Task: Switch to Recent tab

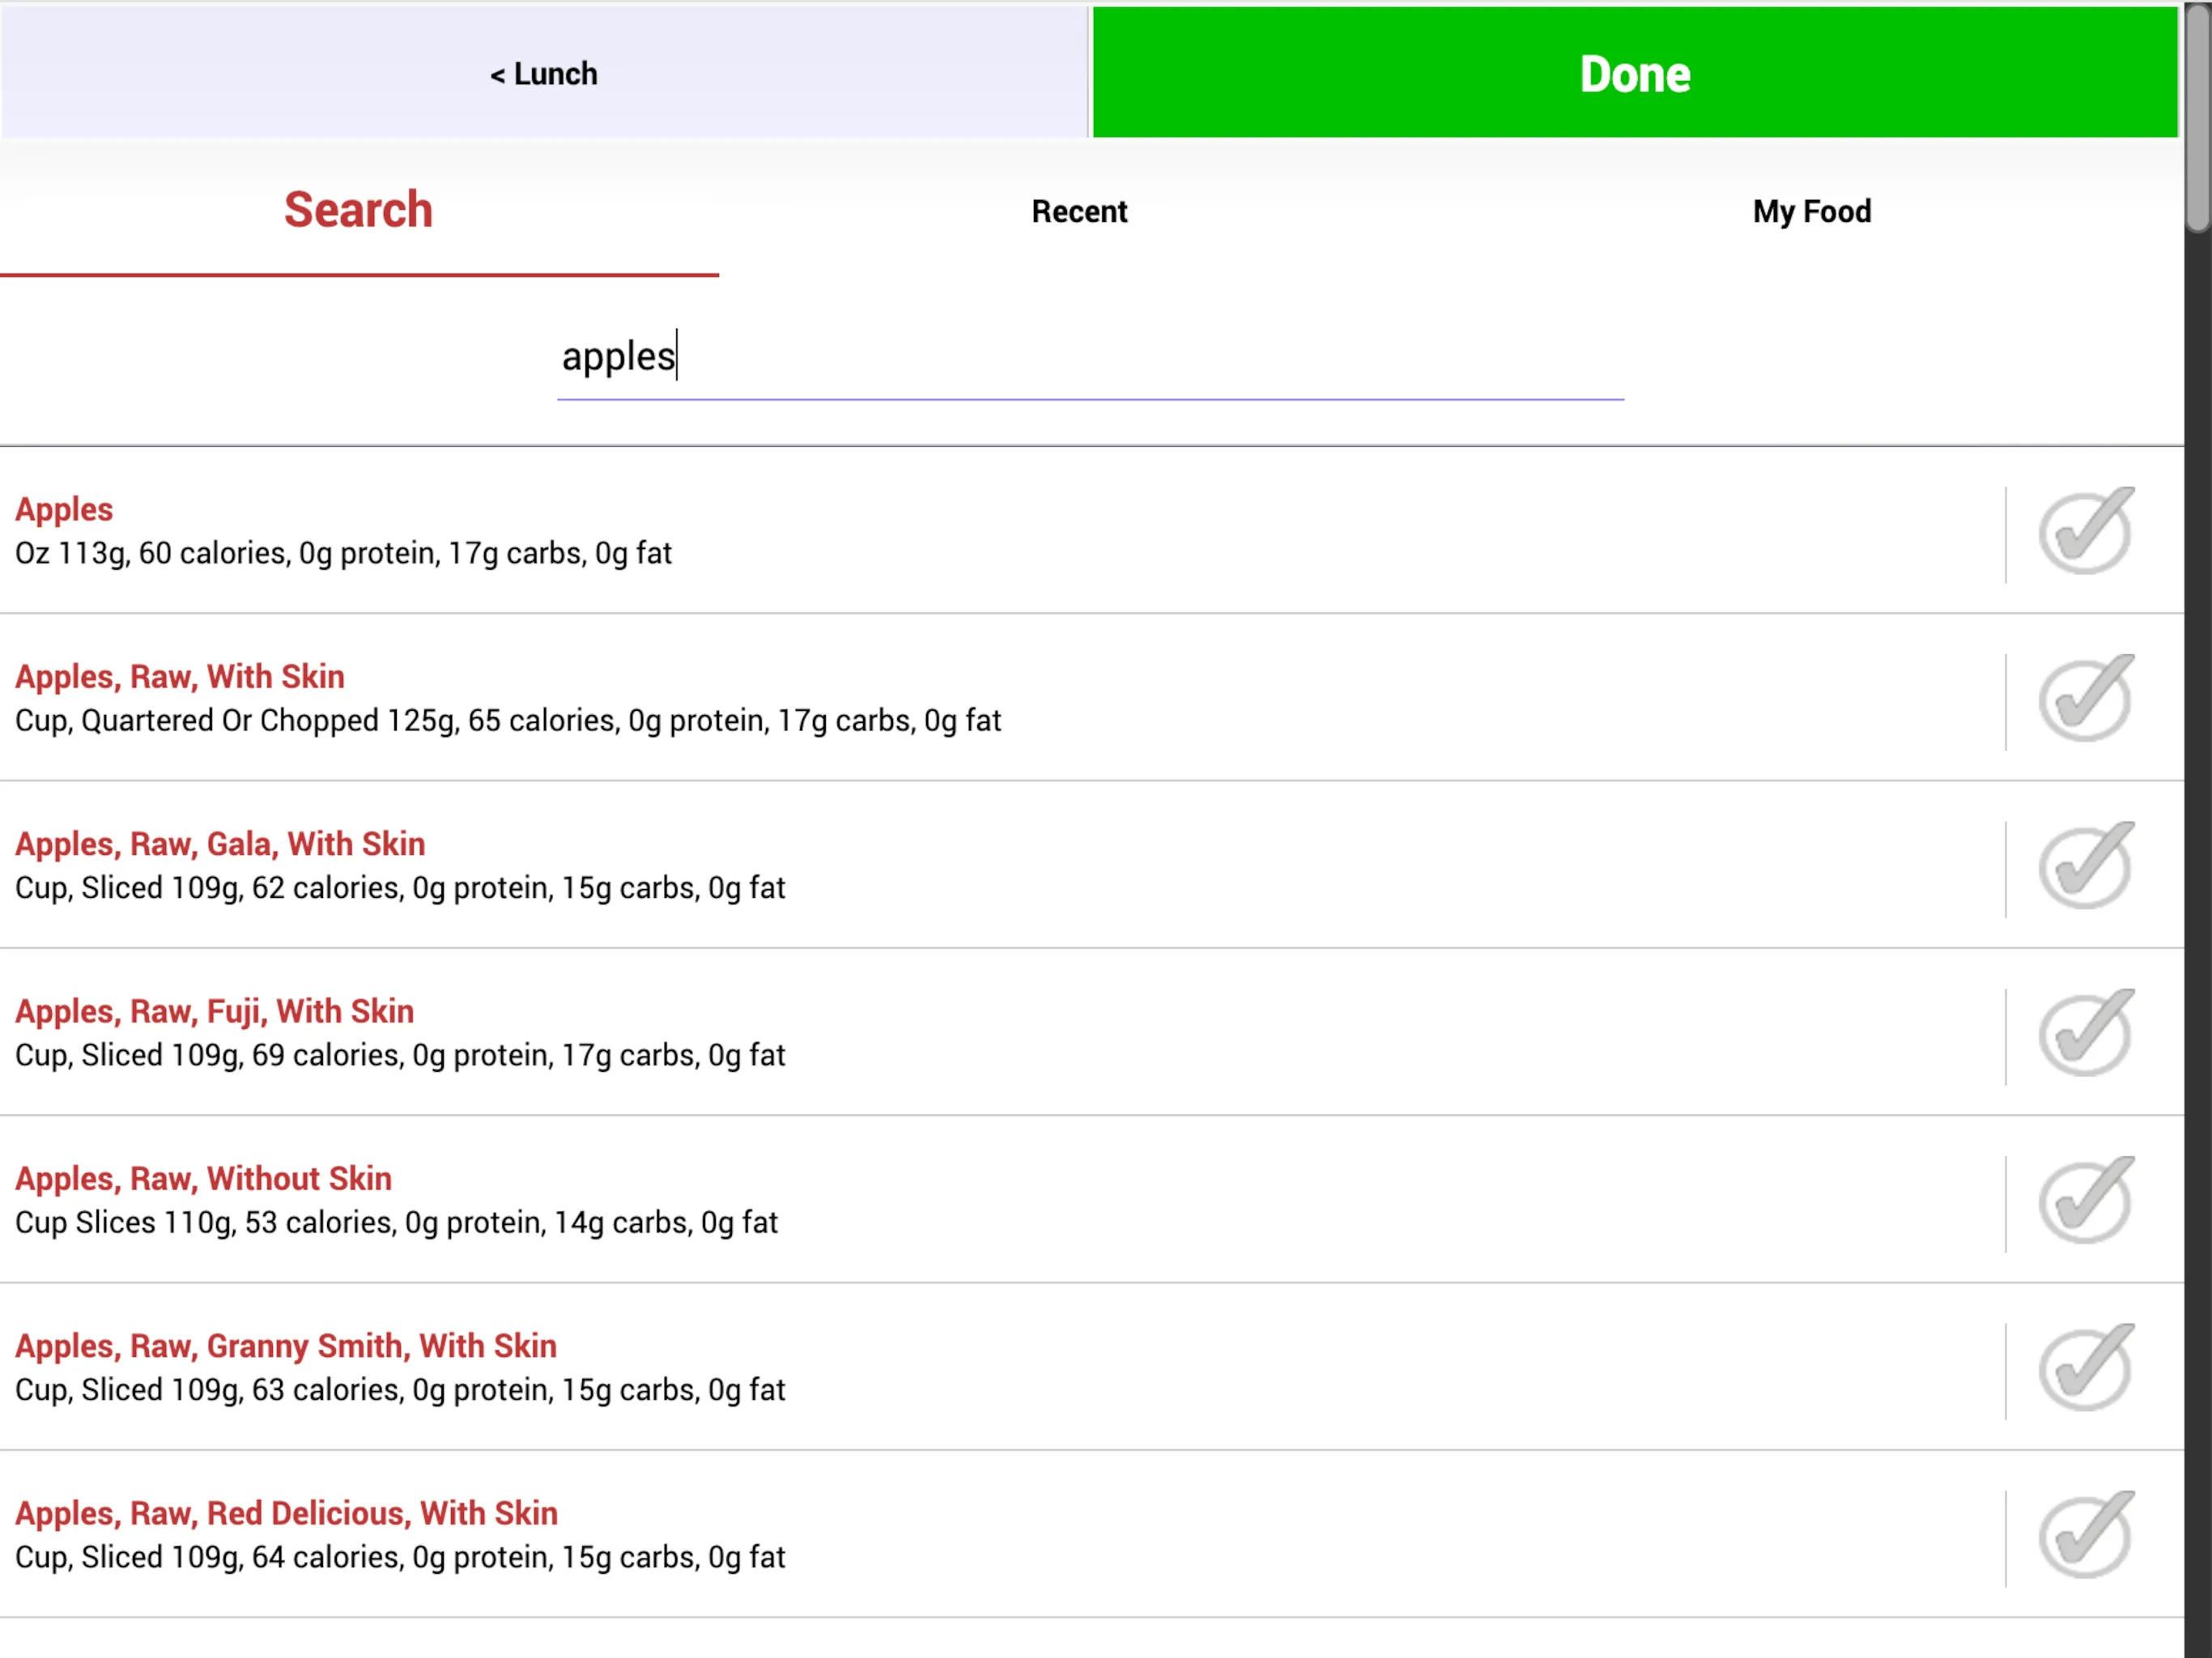Action: click(x=1078, y=210)
